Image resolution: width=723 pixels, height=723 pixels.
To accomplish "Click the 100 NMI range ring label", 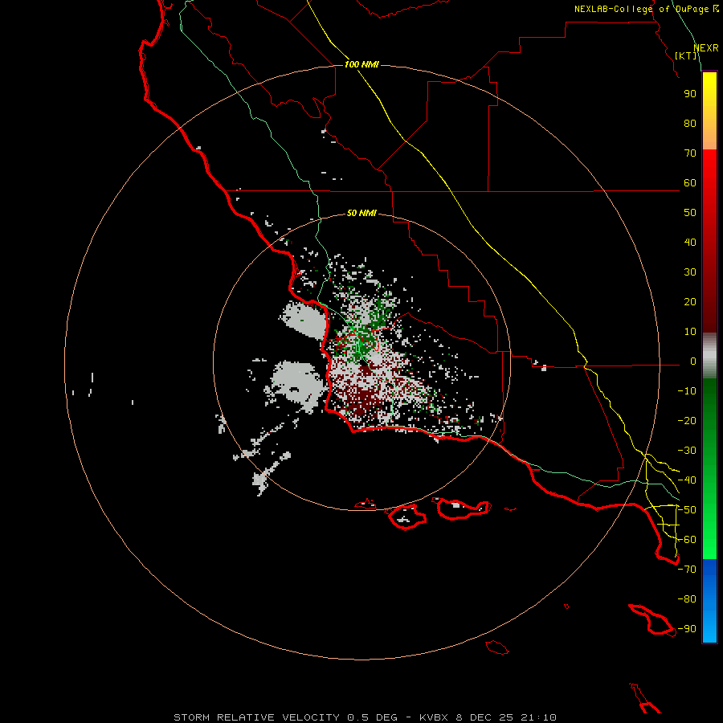I will 361,64.
